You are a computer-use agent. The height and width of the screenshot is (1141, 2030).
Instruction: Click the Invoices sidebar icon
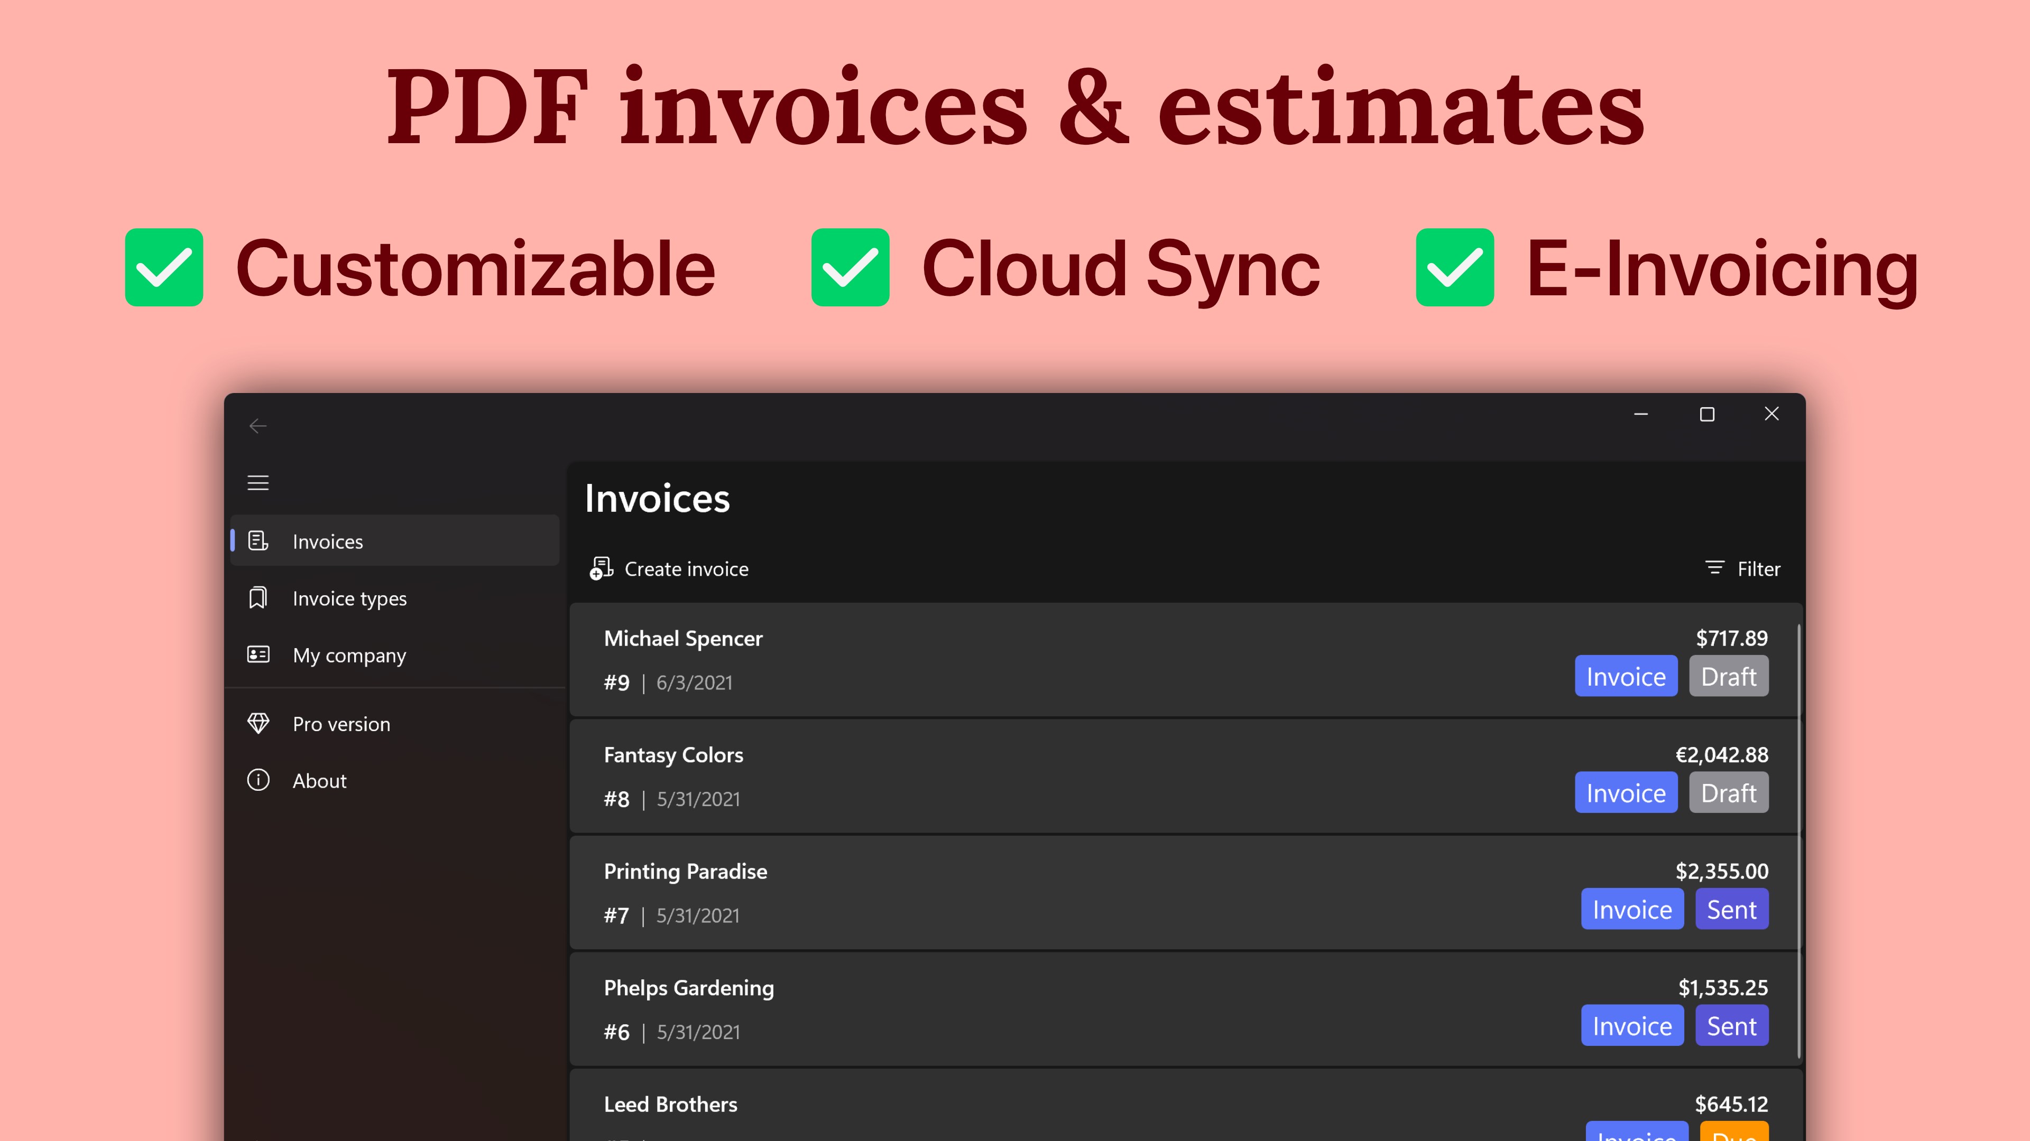(257, 541)
